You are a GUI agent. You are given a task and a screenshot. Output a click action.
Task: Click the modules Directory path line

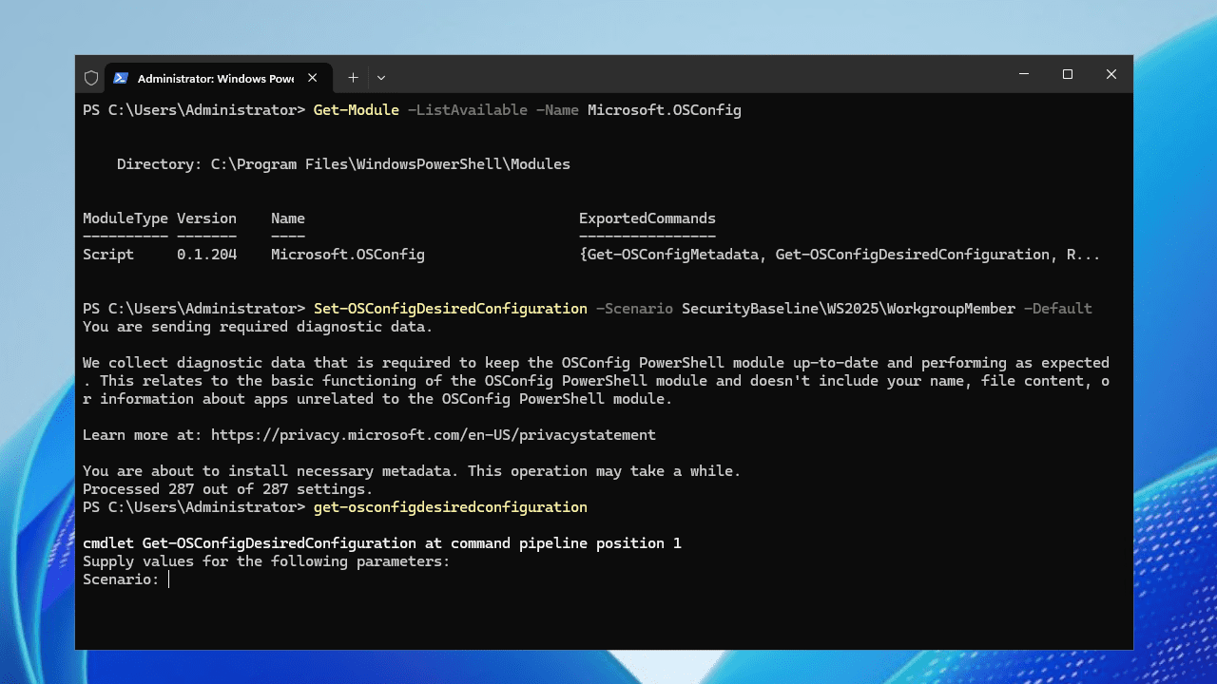click(x=343, y=164)
